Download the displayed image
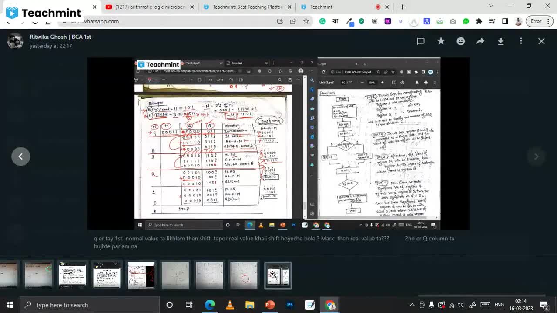Viewport: 557px width, 313px height. 500,41
